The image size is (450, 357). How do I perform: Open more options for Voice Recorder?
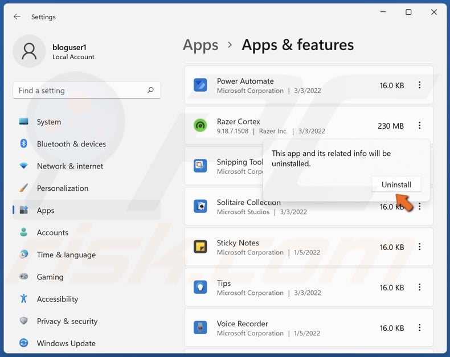coord(420,328)
